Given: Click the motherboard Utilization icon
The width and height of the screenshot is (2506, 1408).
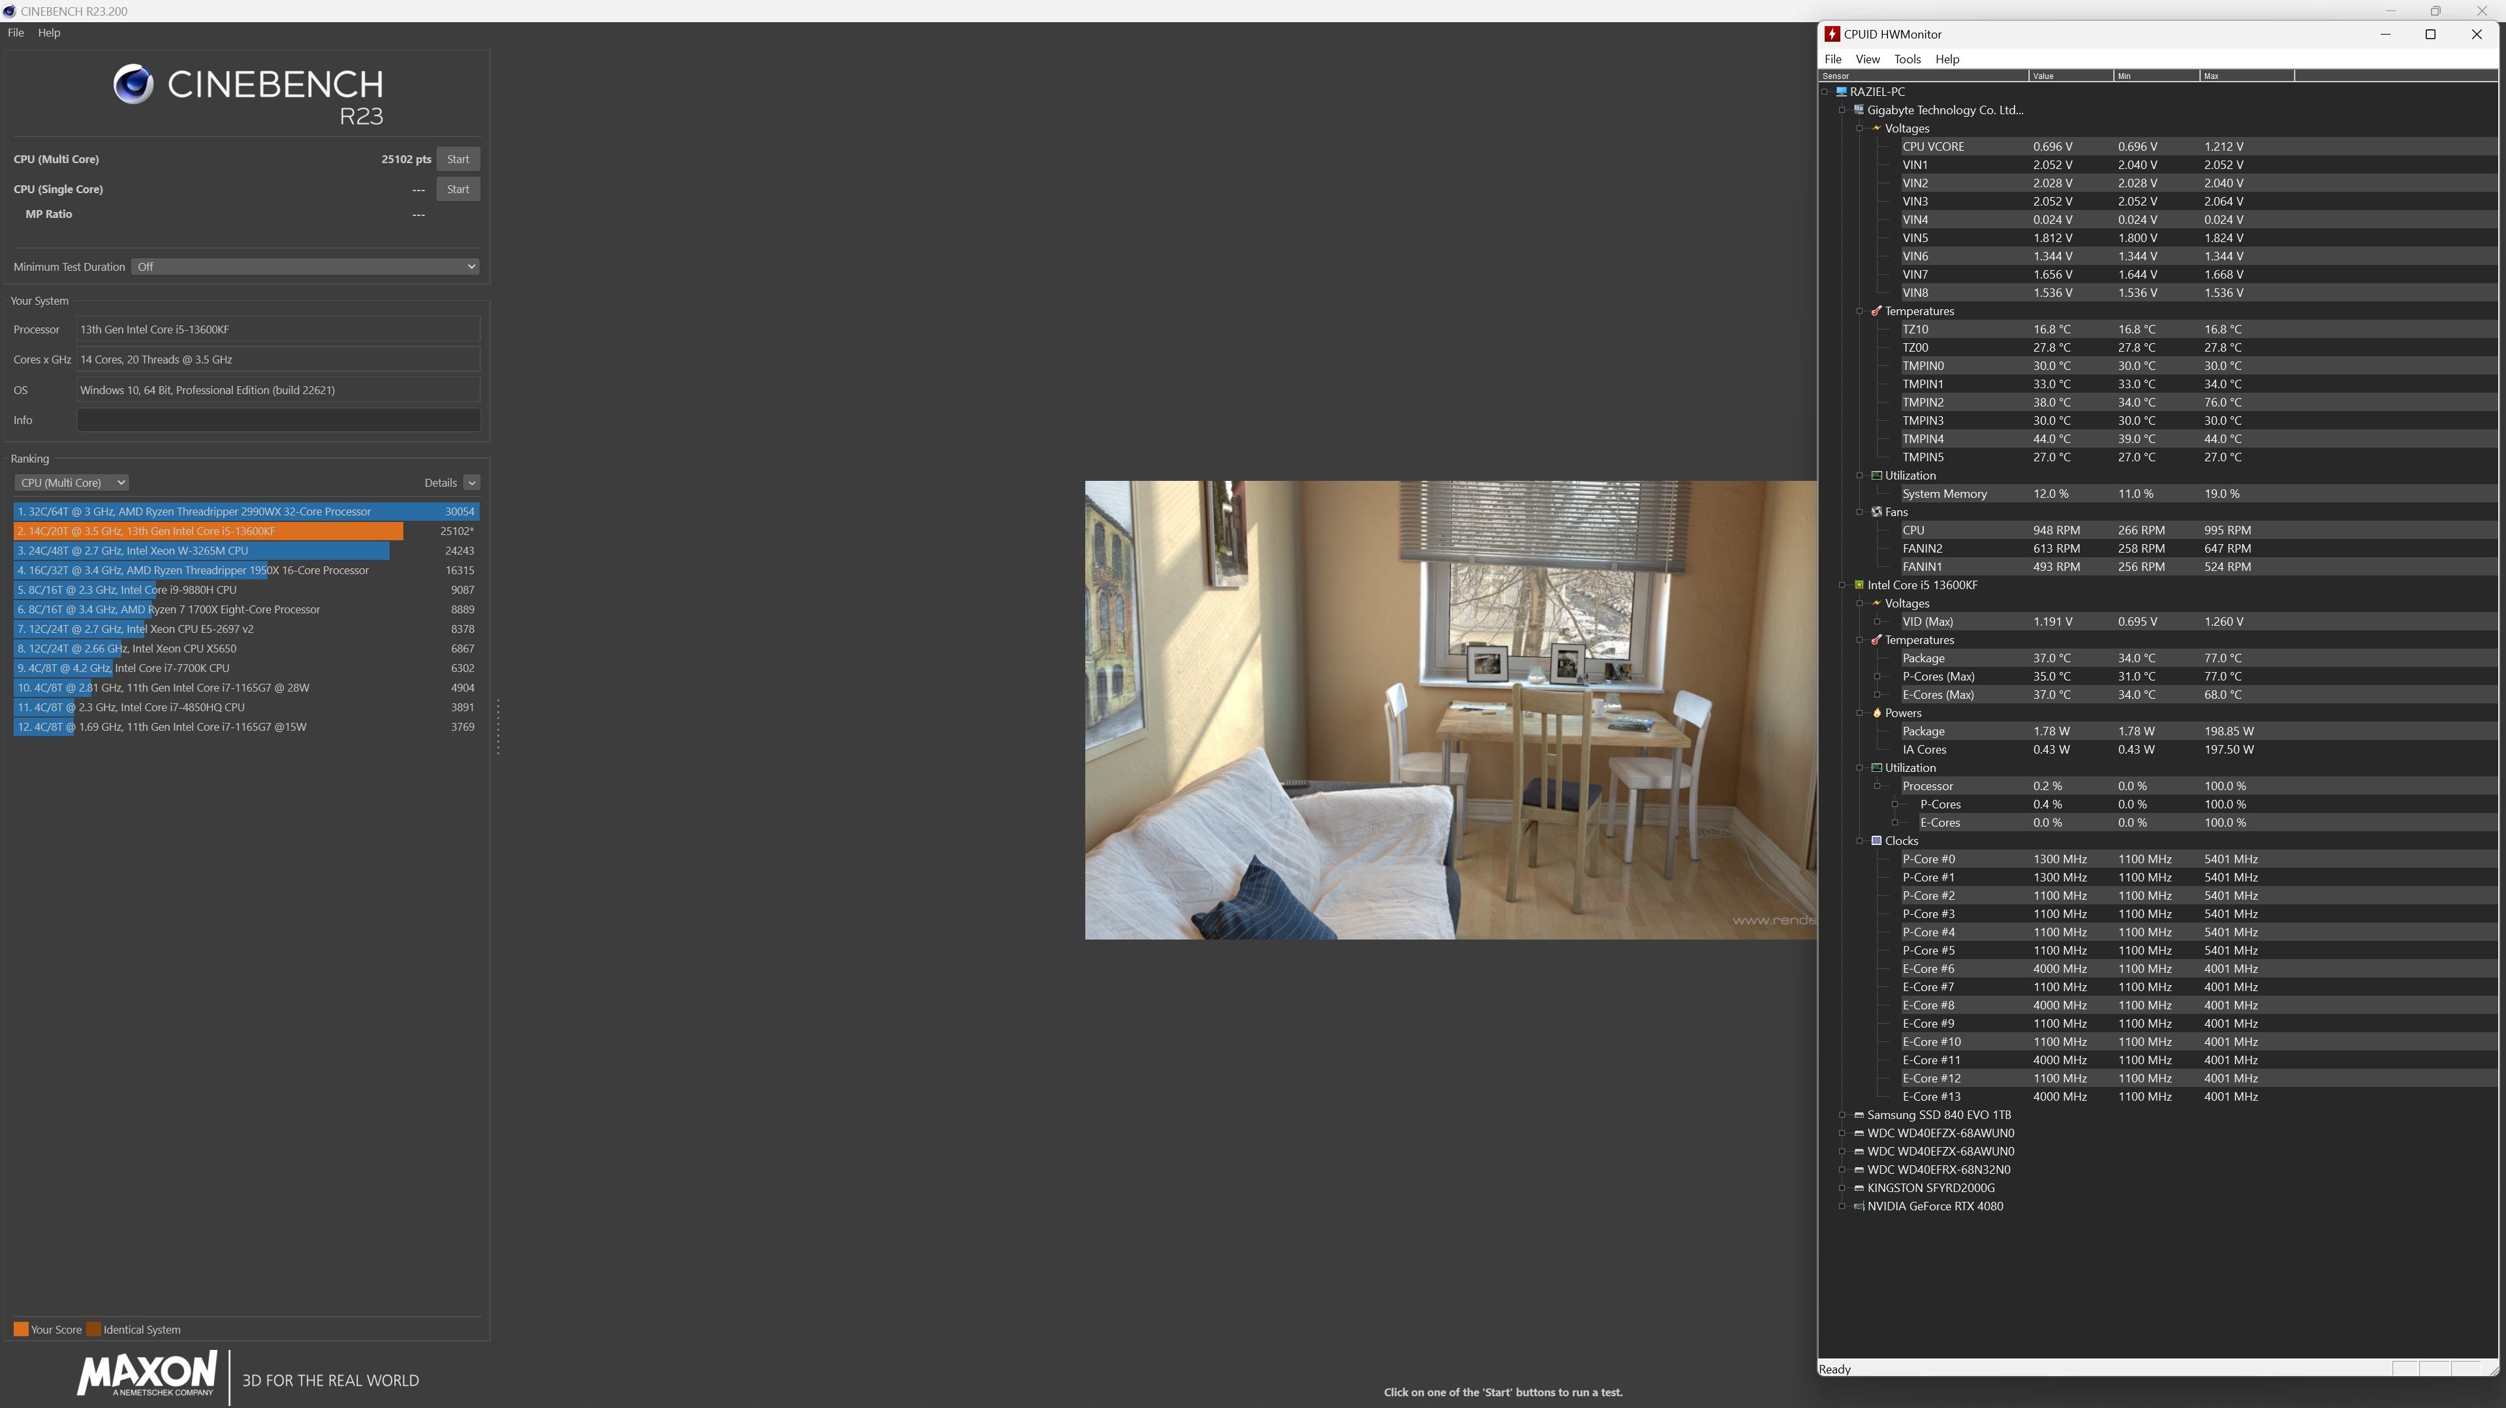Looking at the screenshot, I should click(1877, 476).
